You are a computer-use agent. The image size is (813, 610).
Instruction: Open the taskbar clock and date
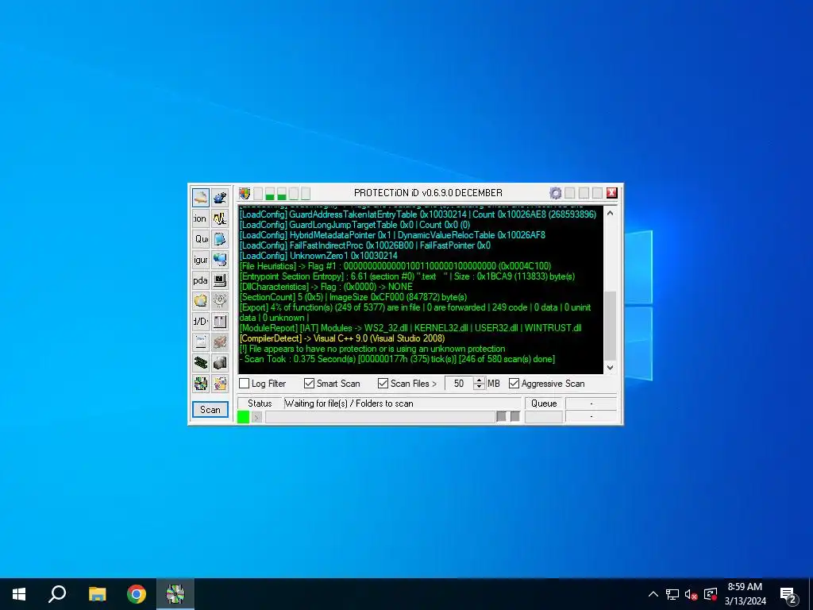(745, 594)
